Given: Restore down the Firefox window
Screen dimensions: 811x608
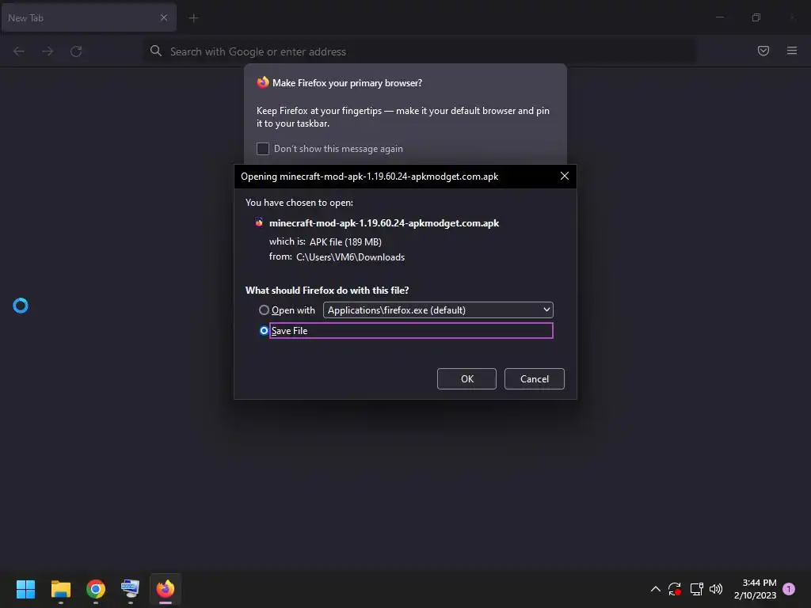Looking at the screenshot, I should (x=756, y=17).
